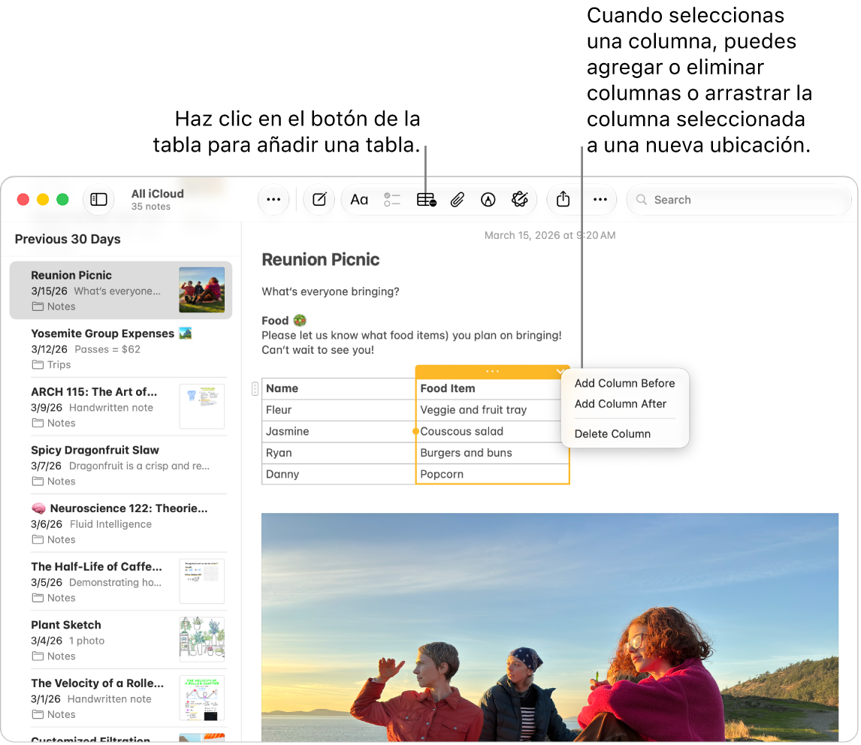Focus the Search field
Image resolution: width=861 pixels, height=745 pixels.
pyautogui.click(x=739, y=199)
